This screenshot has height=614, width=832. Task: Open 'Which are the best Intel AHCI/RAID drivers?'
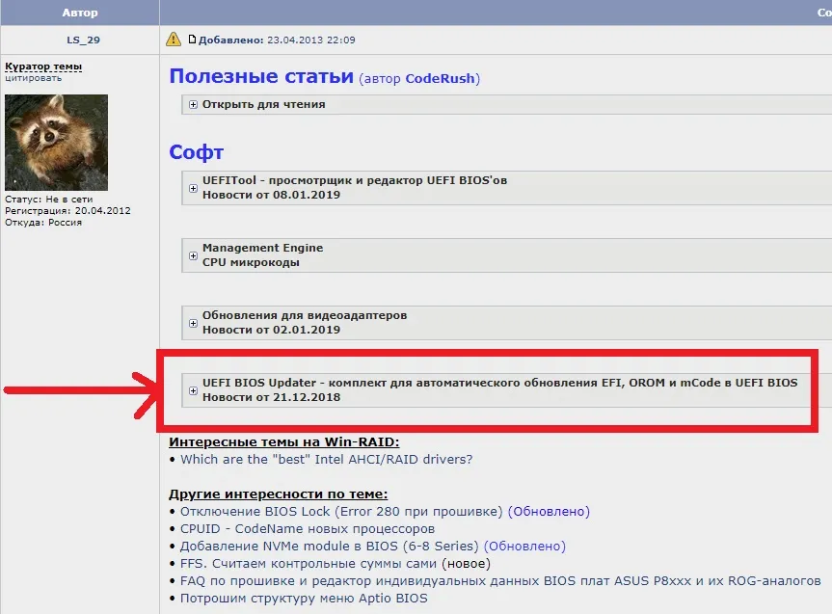click(326, 459)
